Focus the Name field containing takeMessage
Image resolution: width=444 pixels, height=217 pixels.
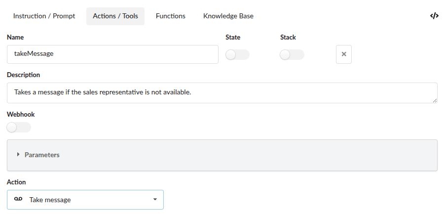[112, 54]
